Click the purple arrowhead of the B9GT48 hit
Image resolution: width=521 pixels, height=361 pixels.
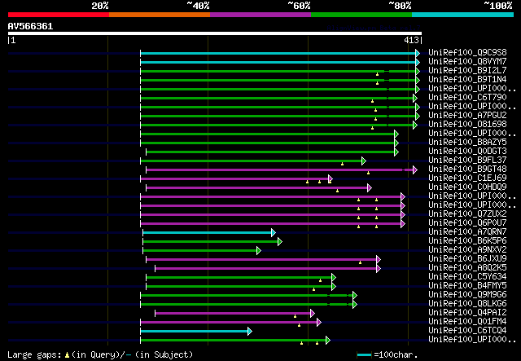[415, 170]
